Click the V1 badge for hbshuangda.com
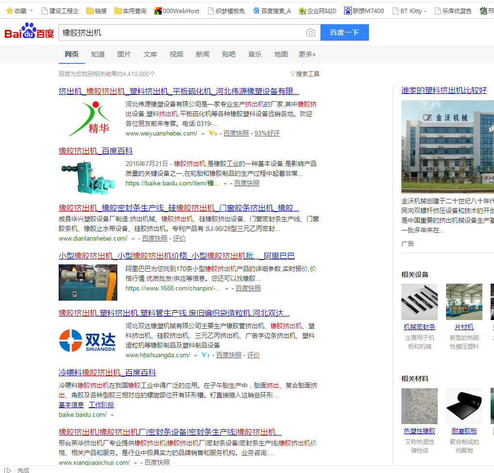Image resolution: width=494 pixels, height=473 pixels. (206, 355)
